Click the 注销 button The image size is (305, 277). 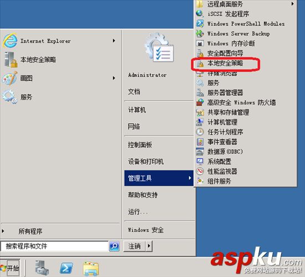tap(135, 246)
